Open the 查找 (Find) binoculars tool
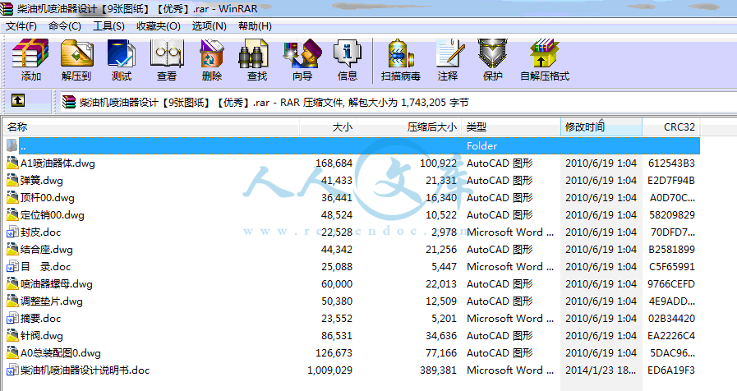 254,53
